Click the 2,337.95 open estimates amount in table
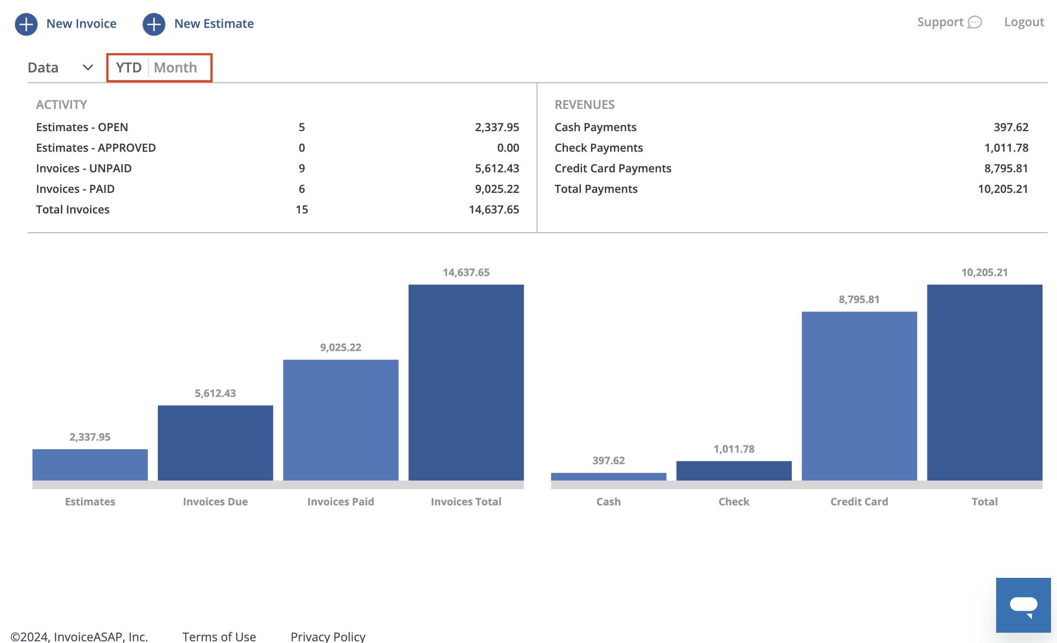1057x643 pixels. tap(497, 127)
